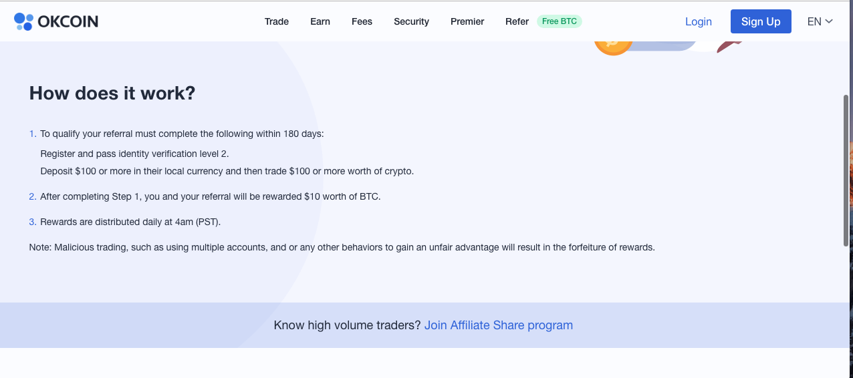Click the Free BTC badge
853x378 pixels.
tap(560, 21)
